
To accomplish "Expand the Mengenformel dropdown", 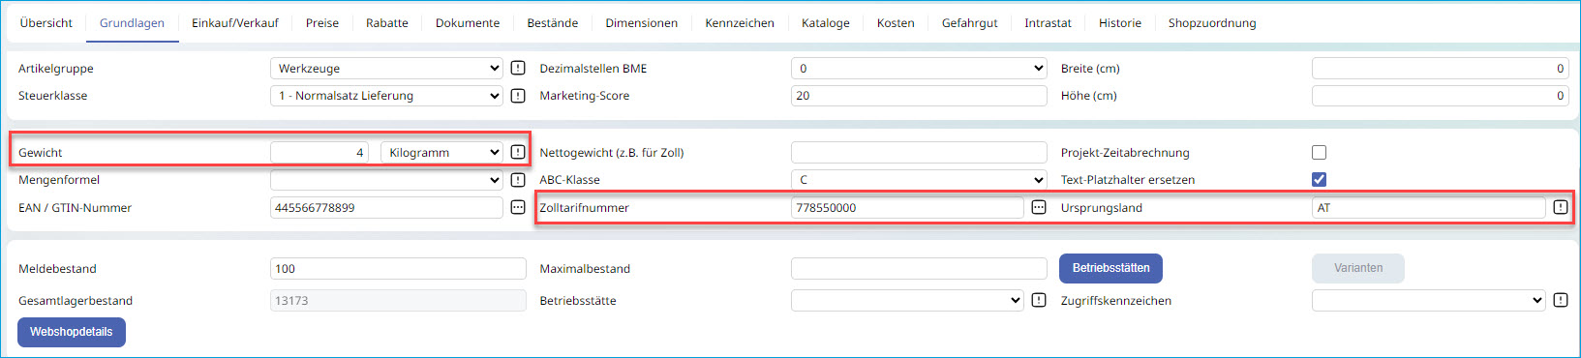I will (386, 179).
